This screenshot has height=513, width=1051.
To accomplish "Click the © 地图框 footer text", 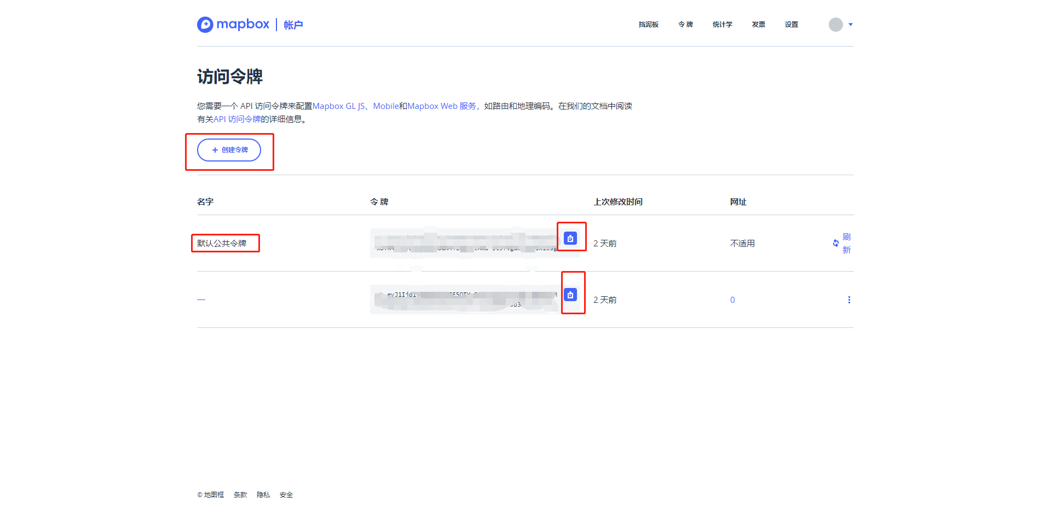I will 211,495.
